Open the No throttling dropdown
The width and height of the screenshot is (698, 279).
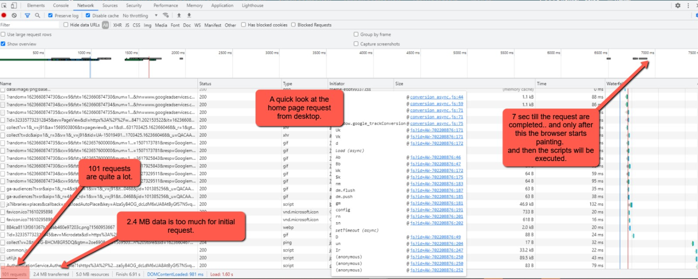tap(140, 16)
